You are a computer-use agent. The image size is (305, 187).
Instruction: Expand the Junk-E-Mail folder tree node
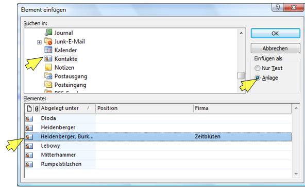click(39, 42)
